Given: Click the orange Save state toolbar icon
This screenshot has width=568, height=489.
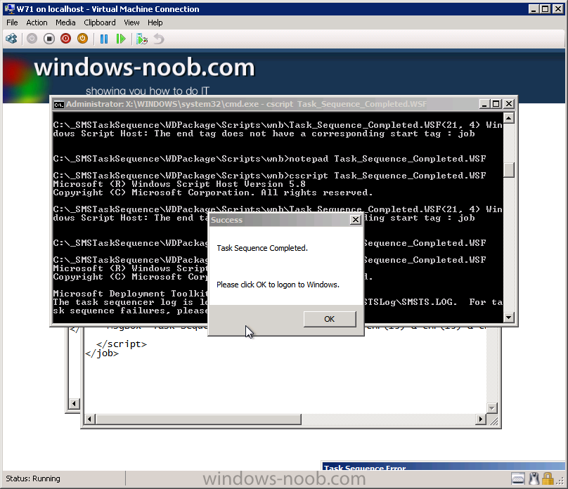Looking at the screenshot, I should (x=82, y=39).
